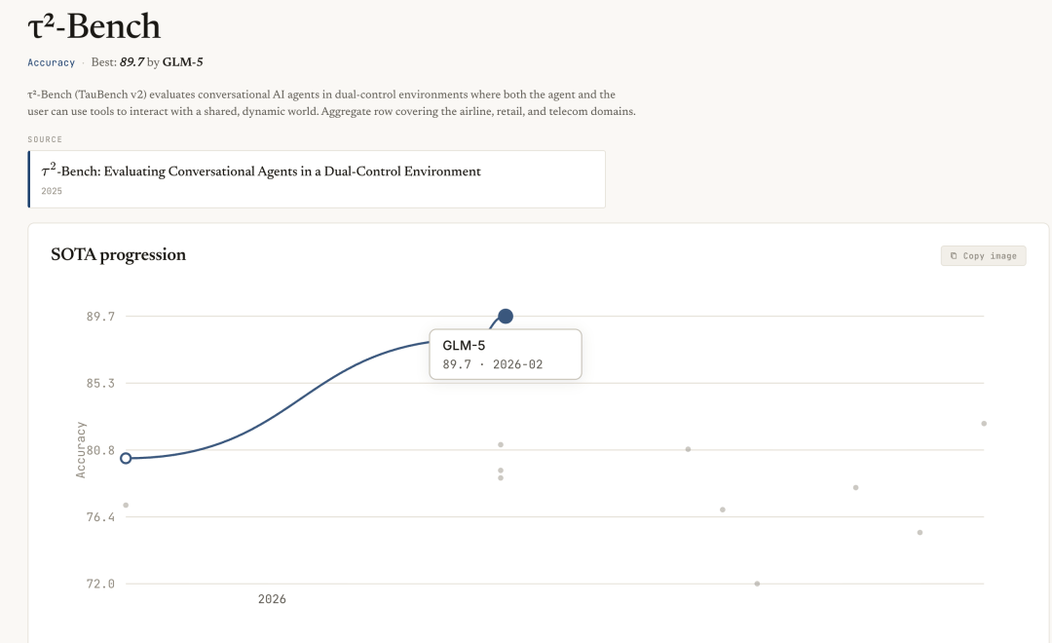Click the 89.7 y-axis label

pyautogui.click(x=100, y=316)
